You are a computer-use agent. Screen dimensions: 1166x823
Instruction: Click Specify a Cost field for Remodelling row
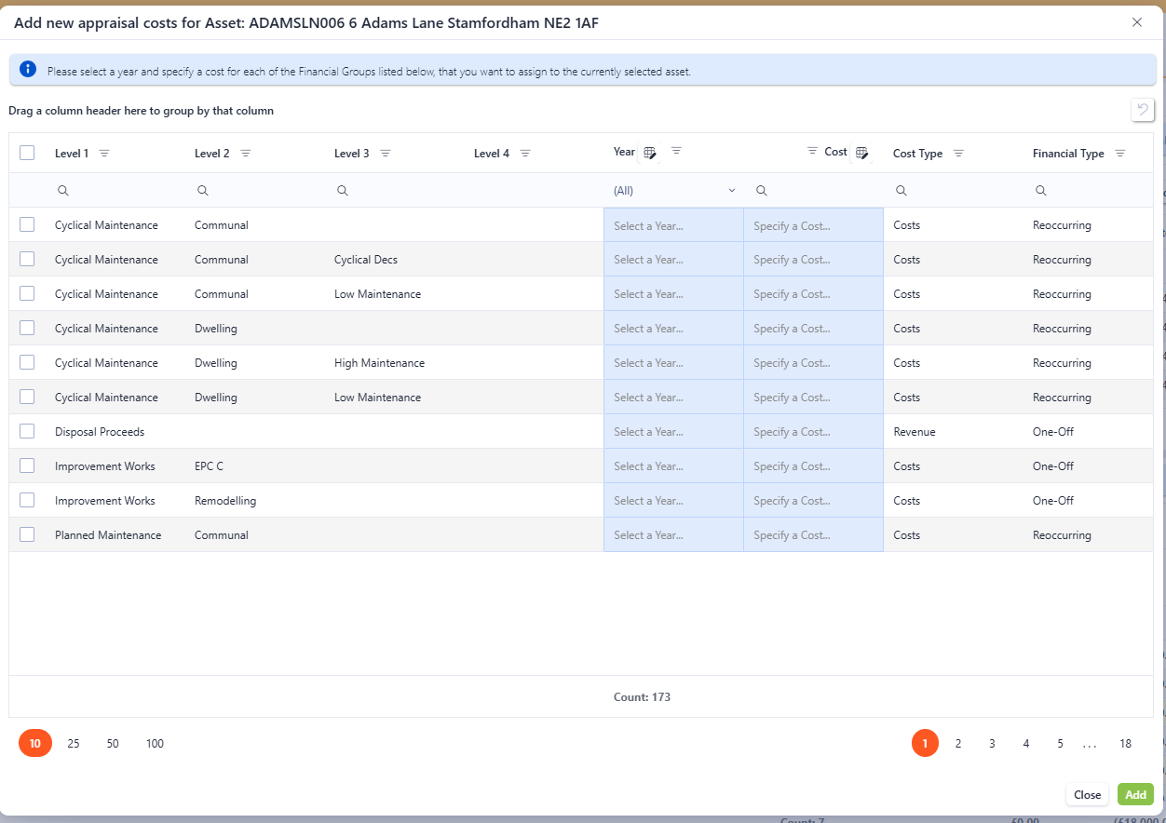(x=812, y=501)
